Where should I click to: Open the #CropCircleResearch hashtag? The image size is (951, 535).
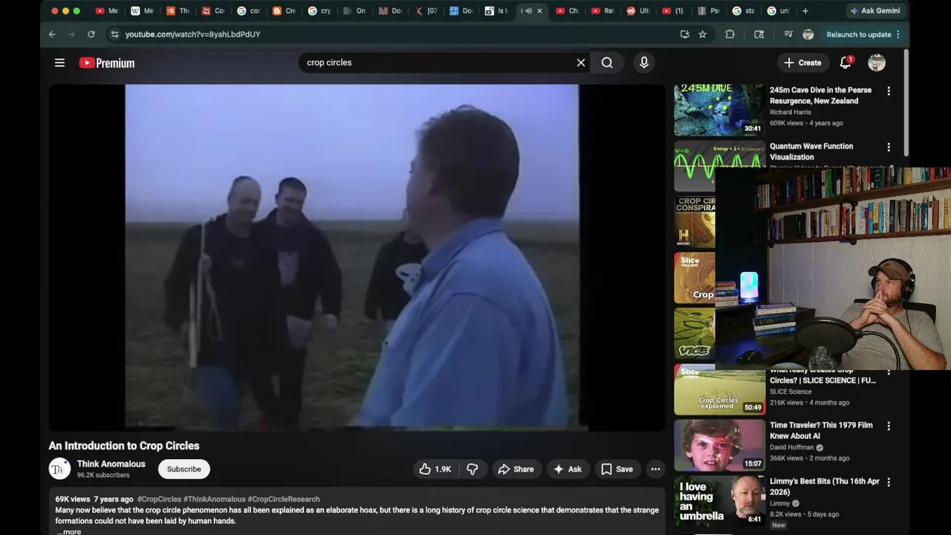point(284,499)
